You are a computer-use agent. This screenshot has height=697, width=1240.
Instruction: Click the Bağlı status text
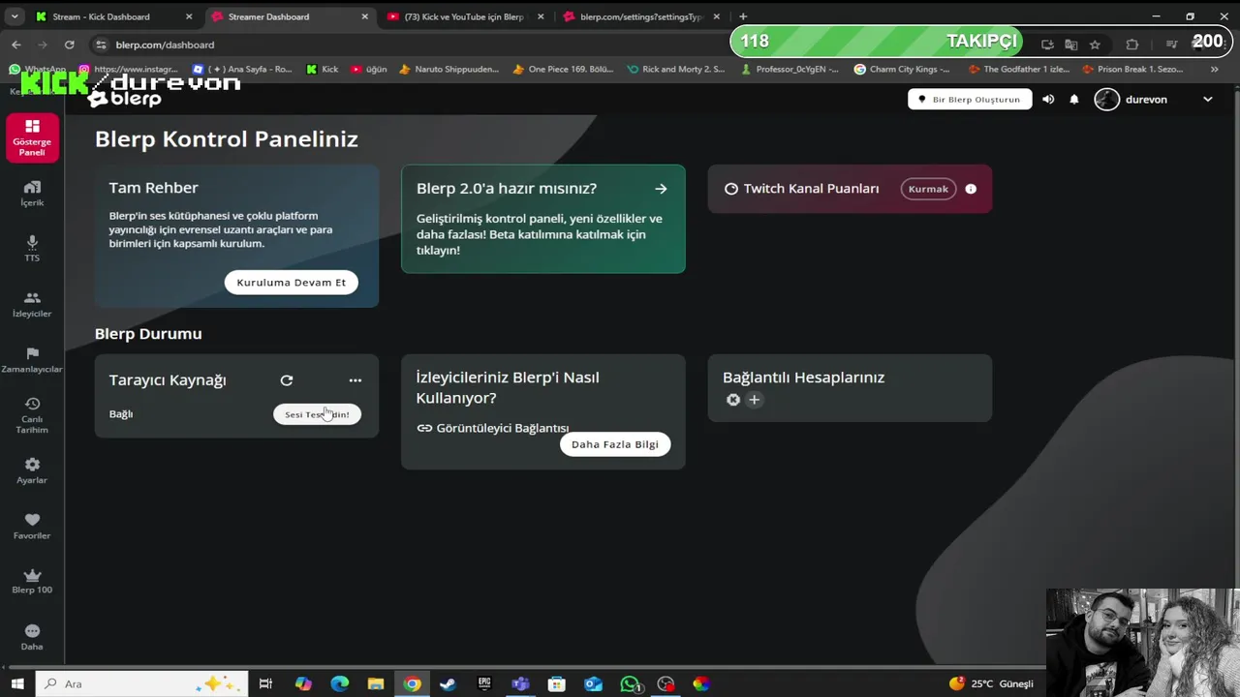click(x=121, y=414)
